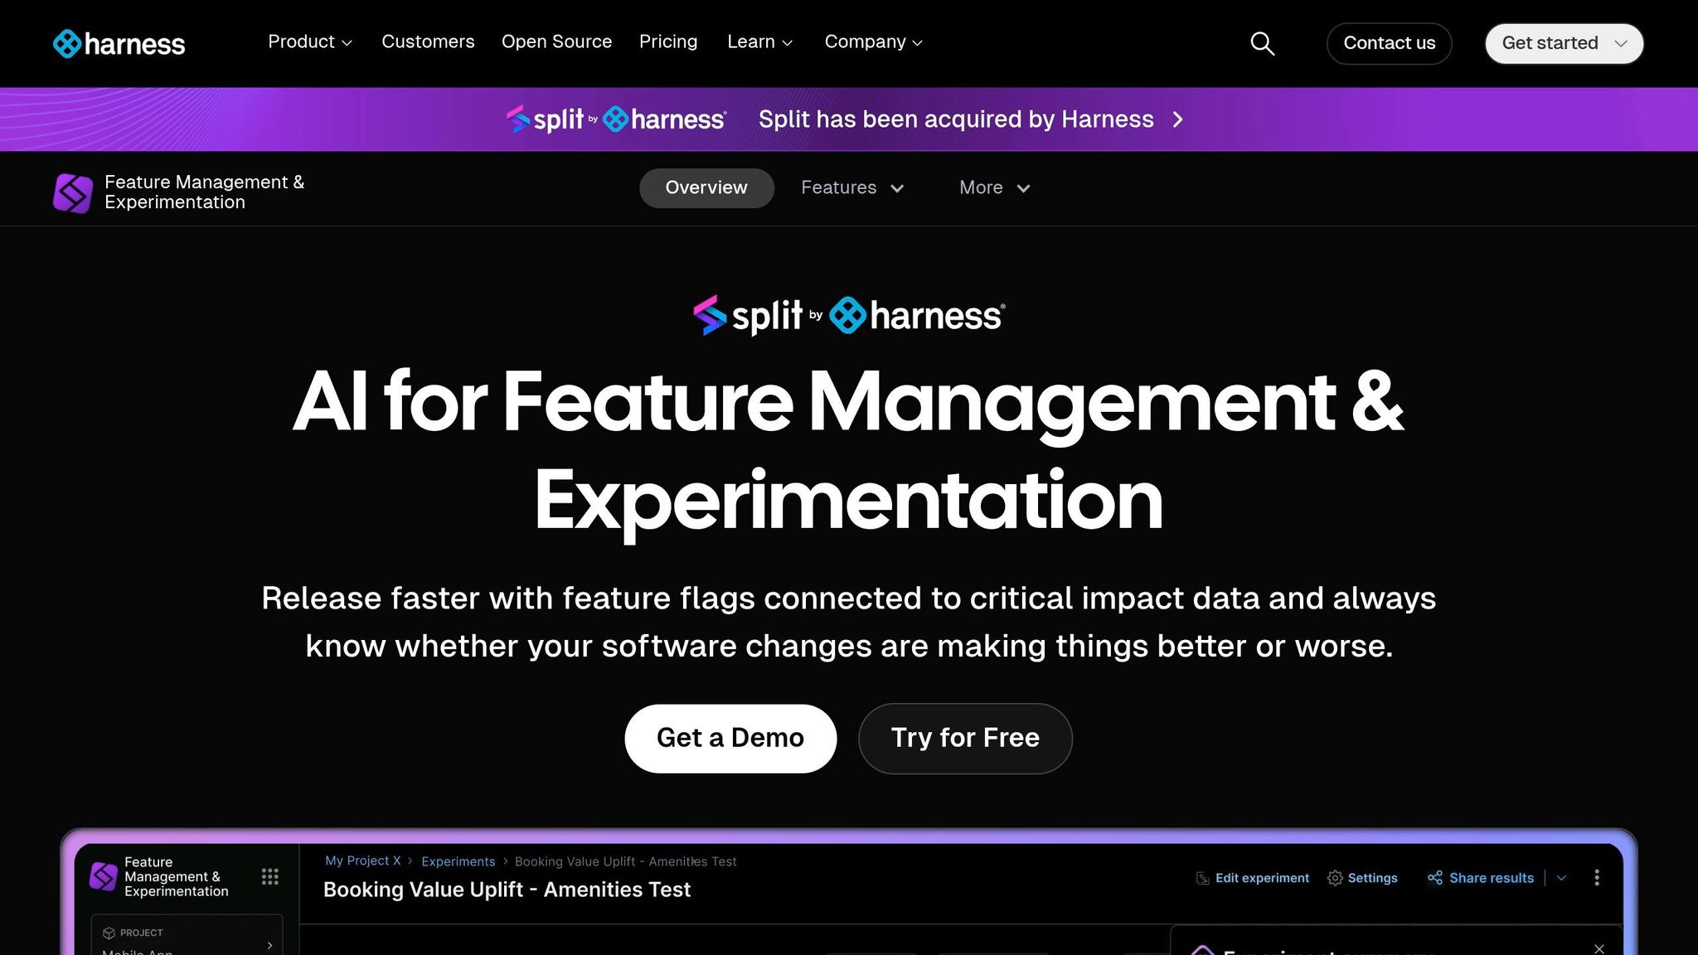Expand the More submenu
The height and width of the screenshot is (955, 1698).
coord(994,188)
